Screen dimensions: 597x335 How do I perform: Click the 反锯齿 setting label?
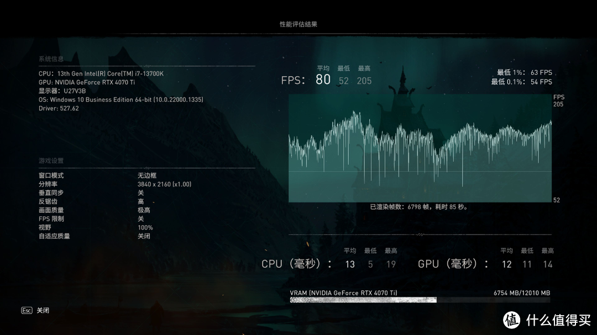tap(48, 201)
